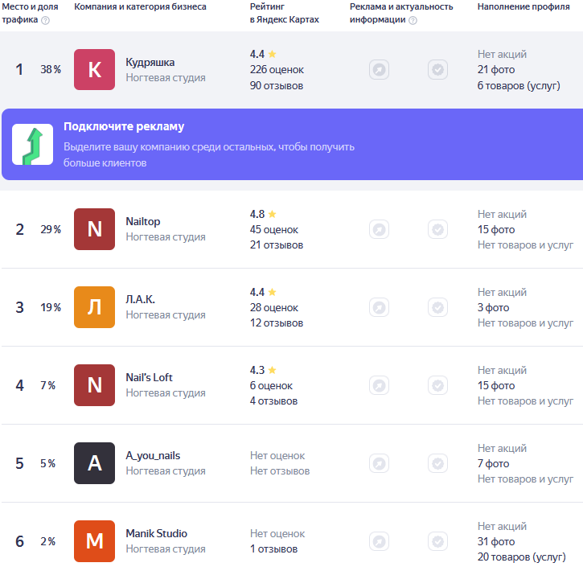Click Nailtop's red N logo
This screenshot has width=583, height=571.
coord(94,229)
